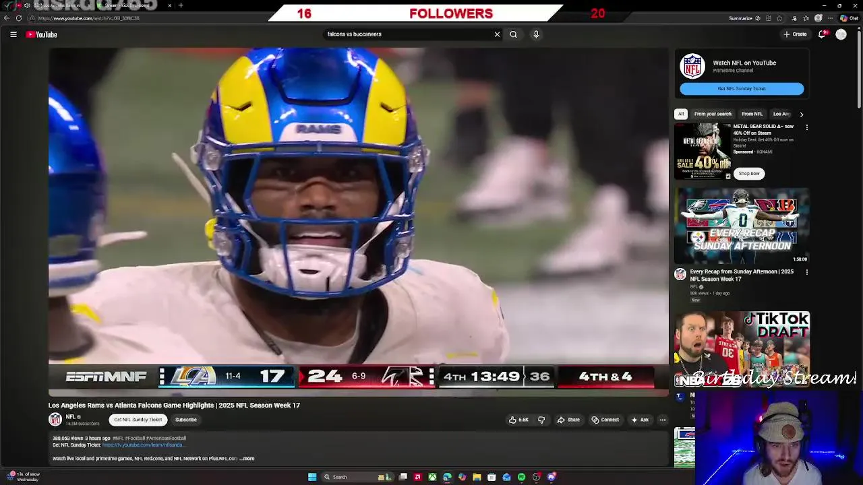Reload the YouTube page
The height and width of the screenshot is (485, 863).
point(18,18)
